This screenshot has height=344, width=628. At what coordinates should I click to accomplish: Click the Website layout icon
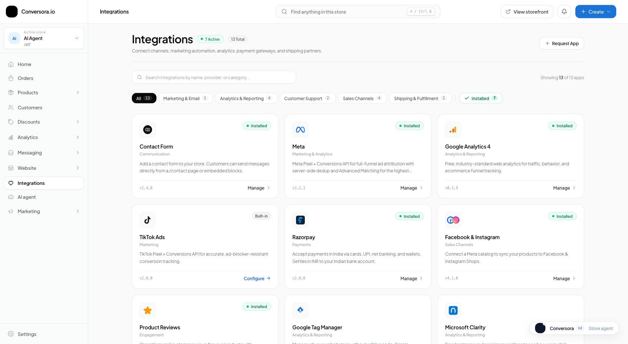pyautogui.click(x=11, y=168)
